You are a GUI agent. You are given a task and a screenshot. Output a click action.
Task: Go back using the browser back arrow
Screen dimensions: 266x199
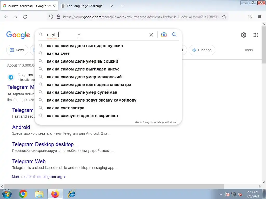tap(6, 17)
